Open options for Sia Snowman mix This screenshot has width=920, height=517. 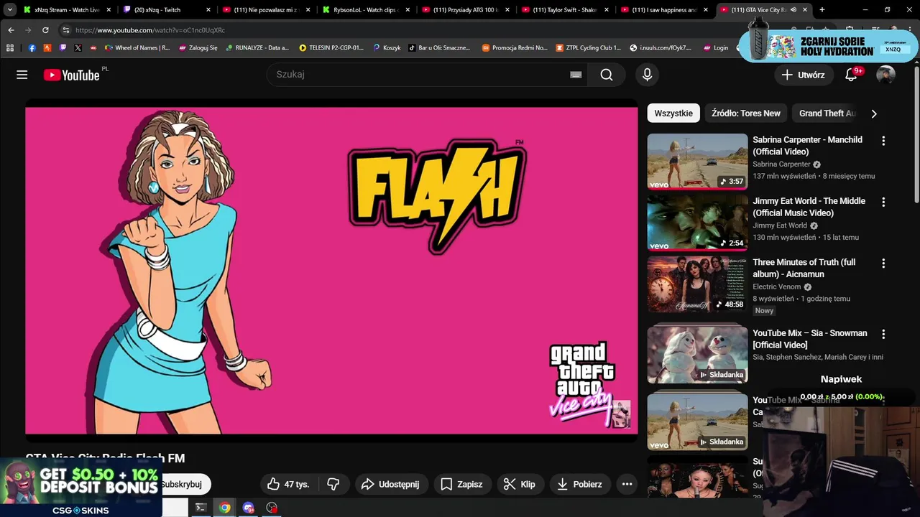click(883, 334)
